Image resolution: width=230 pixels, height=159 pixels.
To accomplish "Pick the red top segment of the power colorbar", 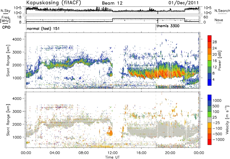I will point(210,39).
